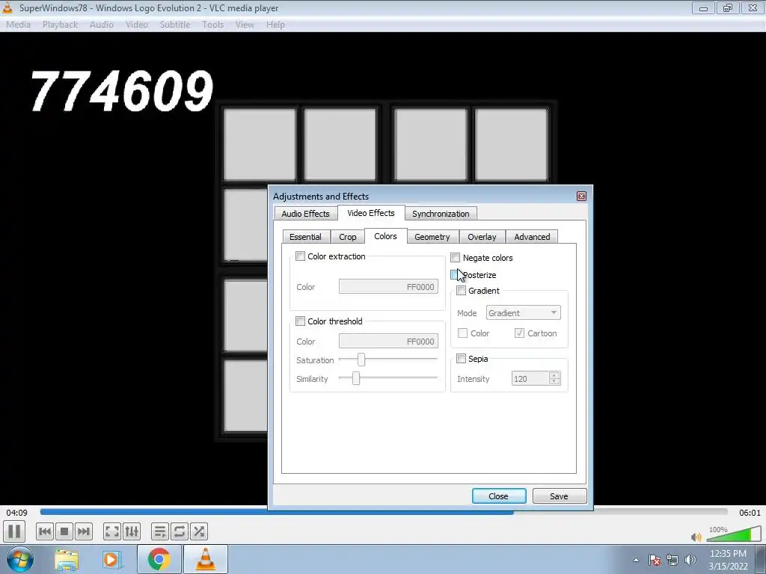Click the Color threshold hex field
The width and height of the screenshot is (766, 574).
[x=388, y=341]
